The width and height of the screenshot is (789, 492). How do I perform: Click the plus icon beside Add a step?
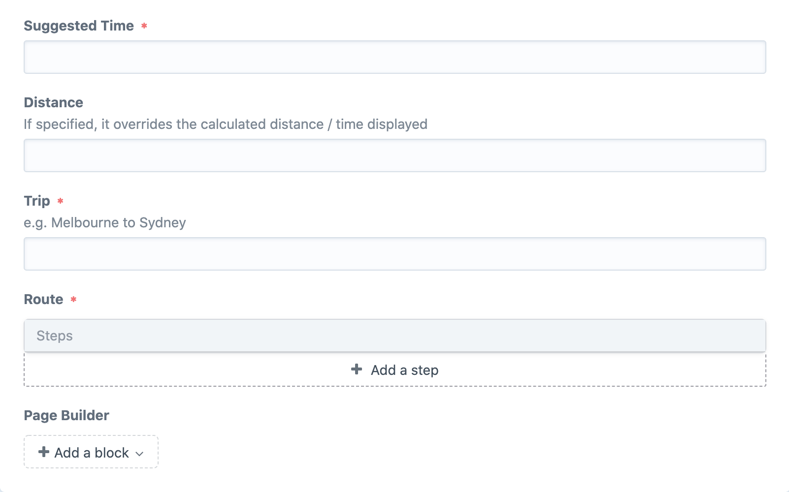(357, 369)
